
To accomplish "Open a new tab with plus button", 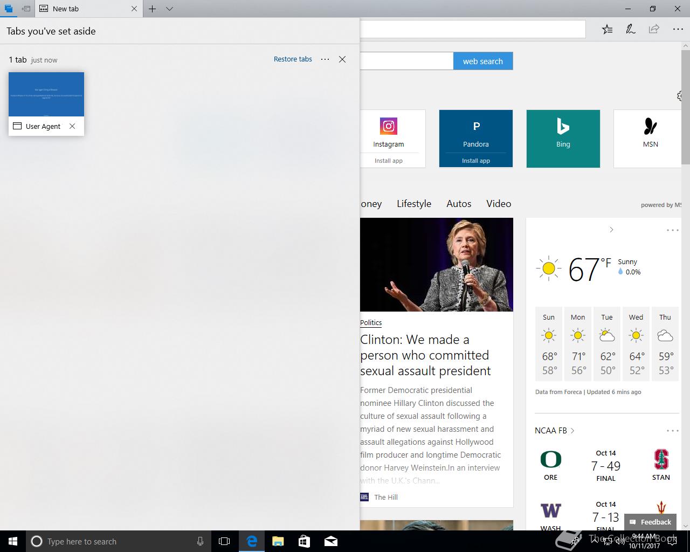I will pyautogui.click(x=153, y=9).
